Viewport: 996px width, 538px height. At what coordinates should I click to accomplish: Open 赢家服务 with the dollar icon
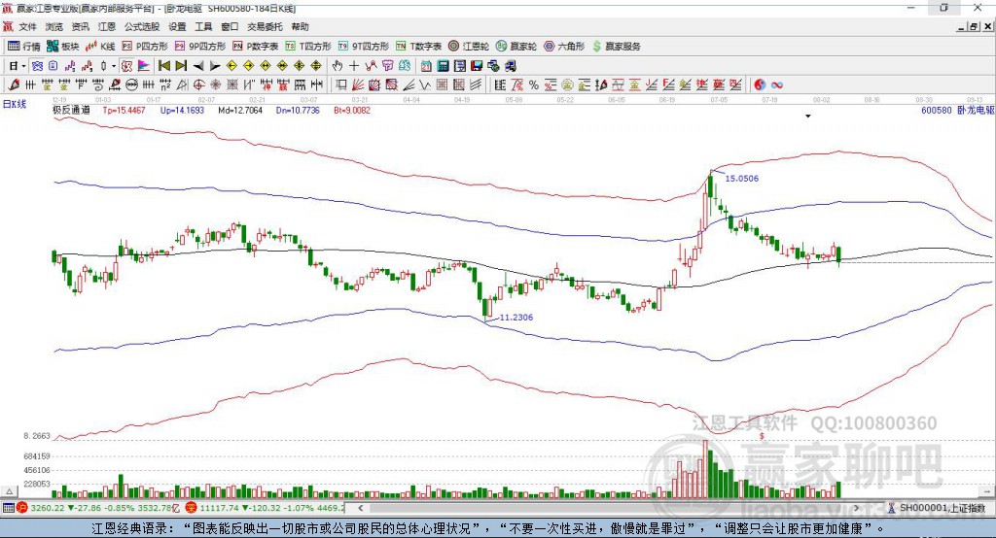tap(616, 47)
